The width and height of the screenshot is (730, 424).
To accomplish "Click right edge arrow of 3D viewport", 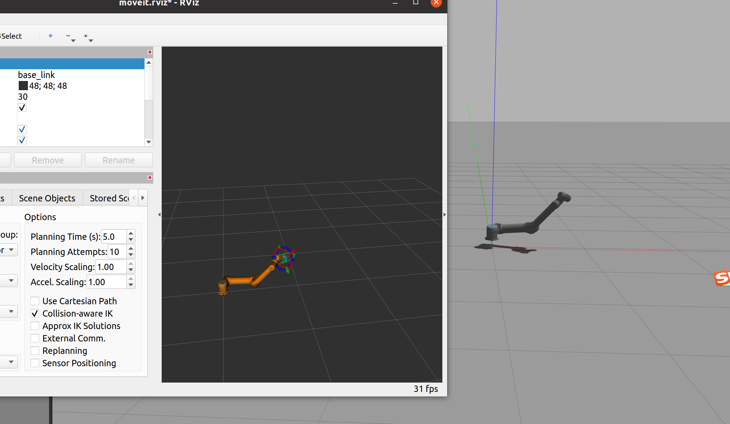I will (x=444, y=215).
